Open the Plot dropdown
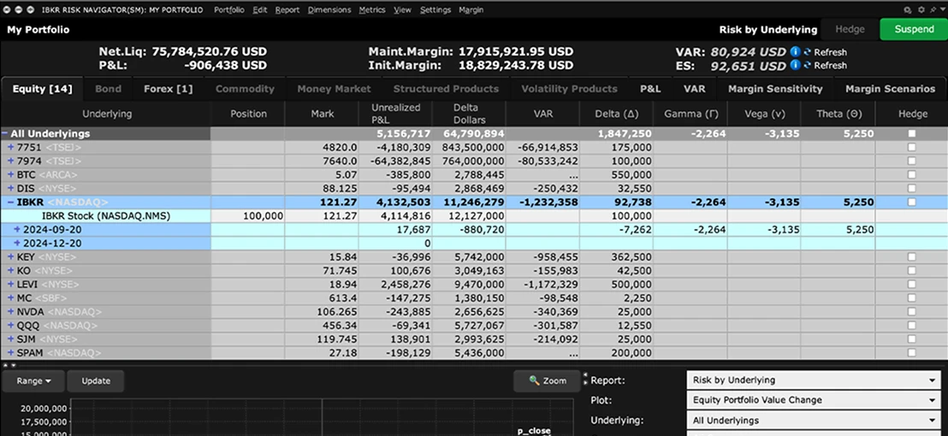Image resolution: width=948 pixels, height=436 pixels. (x=812, y=400)
